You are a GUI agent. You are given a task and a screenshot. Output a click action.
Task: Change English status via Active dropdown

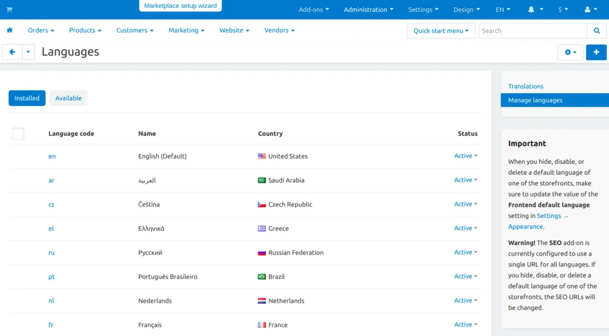[x=466, y=156]
